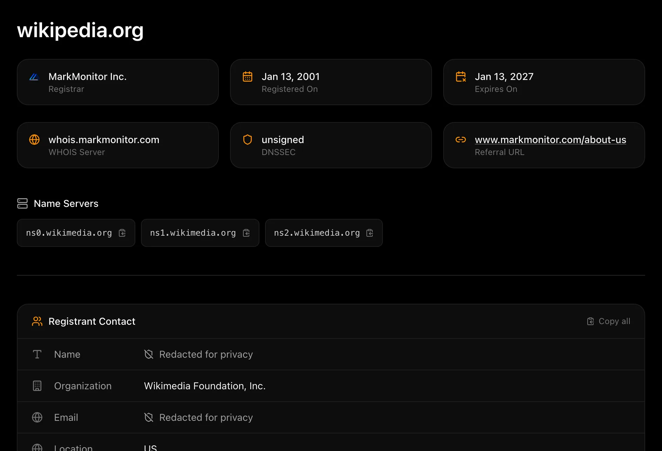Click the whois.markmonitor.com server text
The height and width of the screenshot is (451, 662).
pyautogui.click(x=104, y=140)
